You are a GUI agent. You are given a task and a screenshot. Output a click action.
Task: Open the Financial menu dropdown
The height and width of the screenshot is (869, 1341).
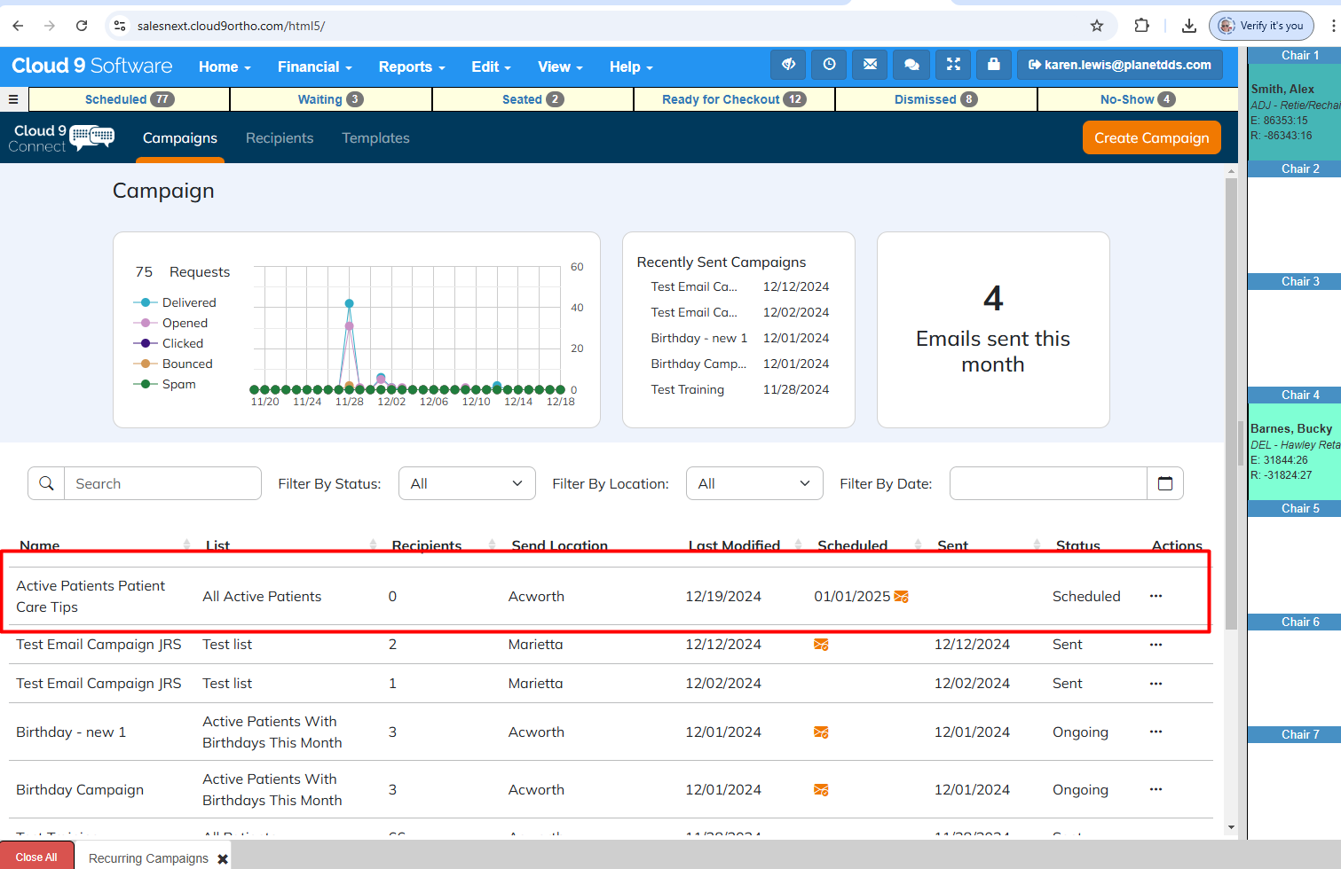(314, 67)
